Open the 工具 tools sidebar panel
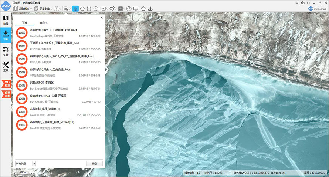Screen dimensions: 329x177 6,67
